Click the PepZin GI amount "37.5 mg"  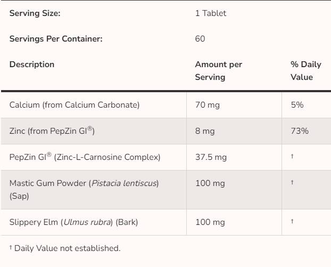pyautogui.click(x=211, y=157)
